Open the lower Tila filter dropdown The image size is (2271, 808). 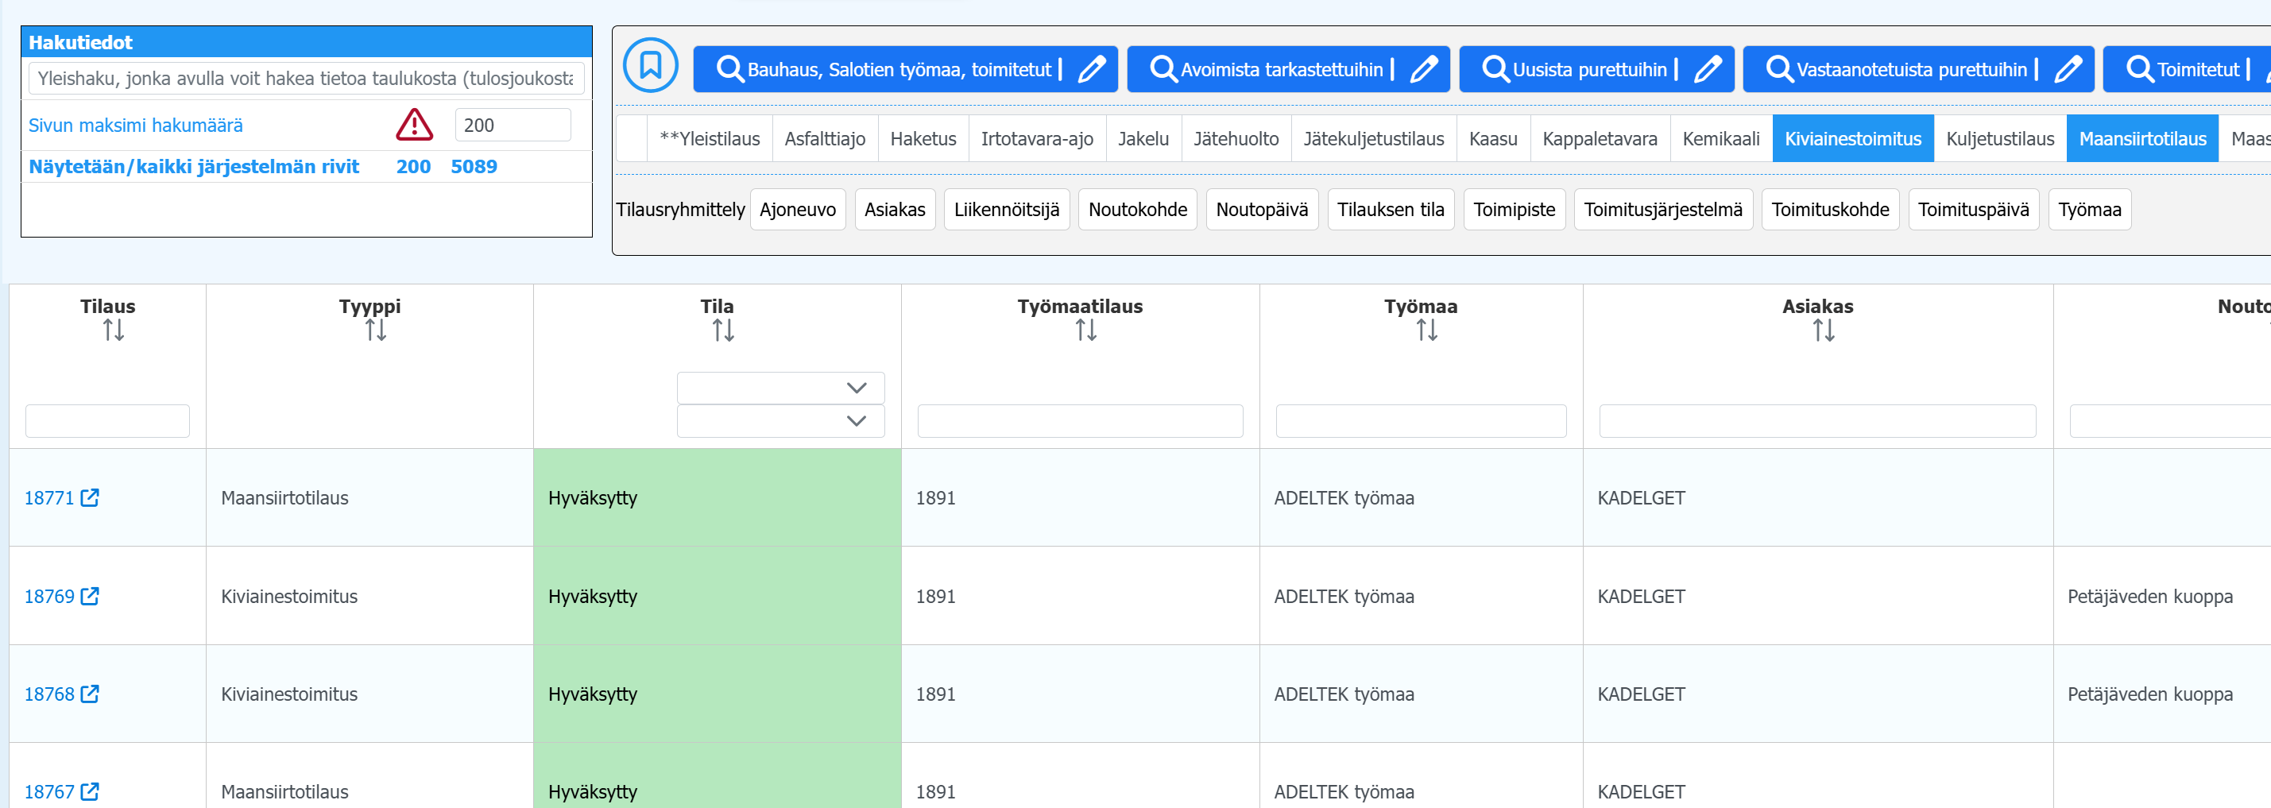780,420
